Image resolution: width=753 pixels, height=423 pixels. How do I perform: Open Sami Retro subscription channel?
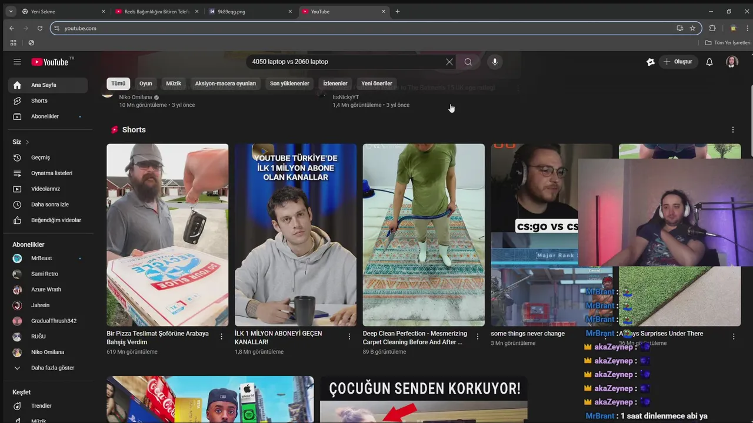pyautogui.click(x=47, y=274)
